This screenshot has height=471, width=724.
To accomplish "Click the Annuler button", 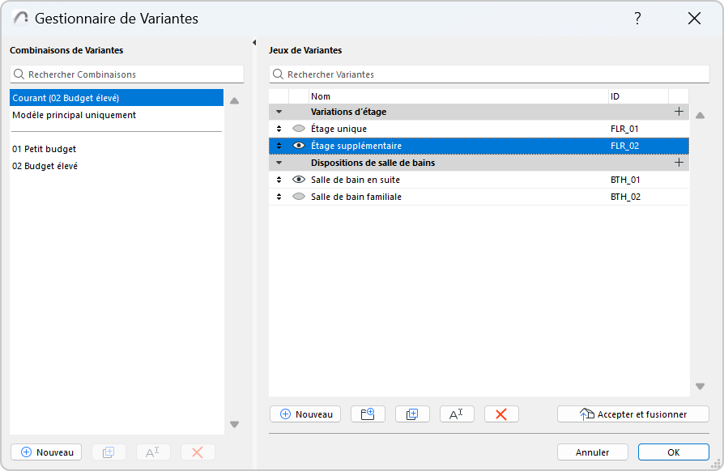I will click(x=593, y=452).
